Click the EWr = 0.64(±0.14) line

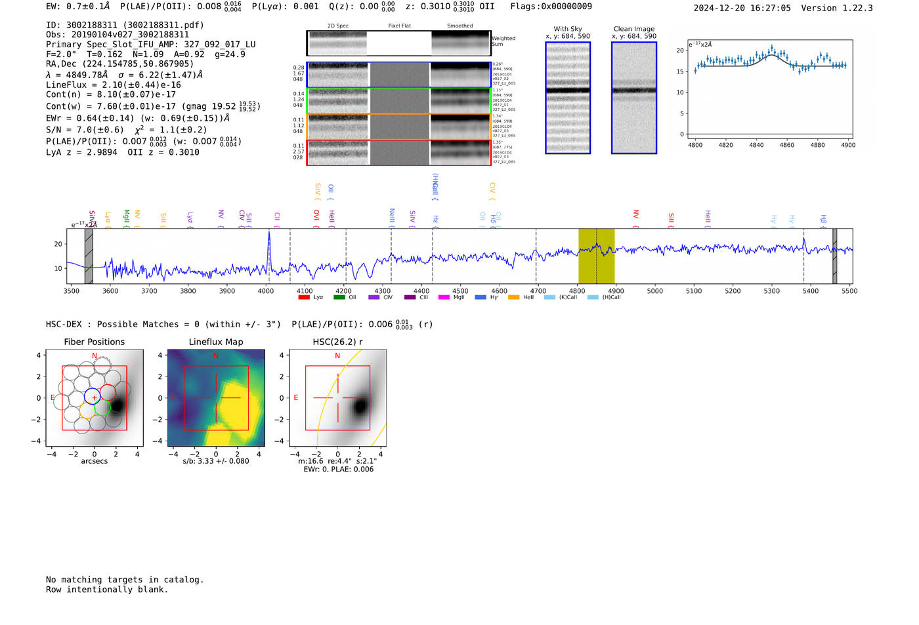(x=138, y=118)
